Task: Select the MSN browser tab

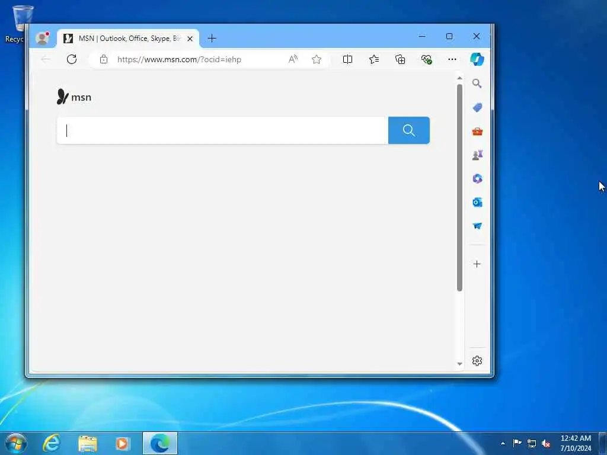Action: [128, 39]
